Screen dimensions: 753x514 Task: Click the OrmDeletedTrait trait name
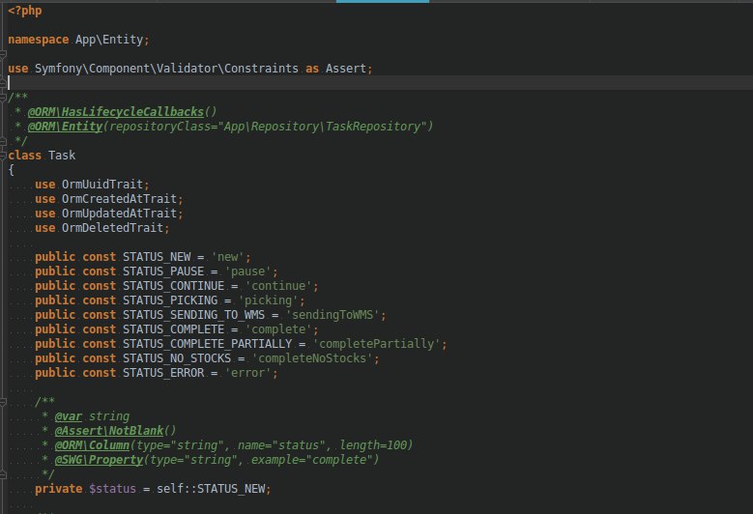[112, 227]
